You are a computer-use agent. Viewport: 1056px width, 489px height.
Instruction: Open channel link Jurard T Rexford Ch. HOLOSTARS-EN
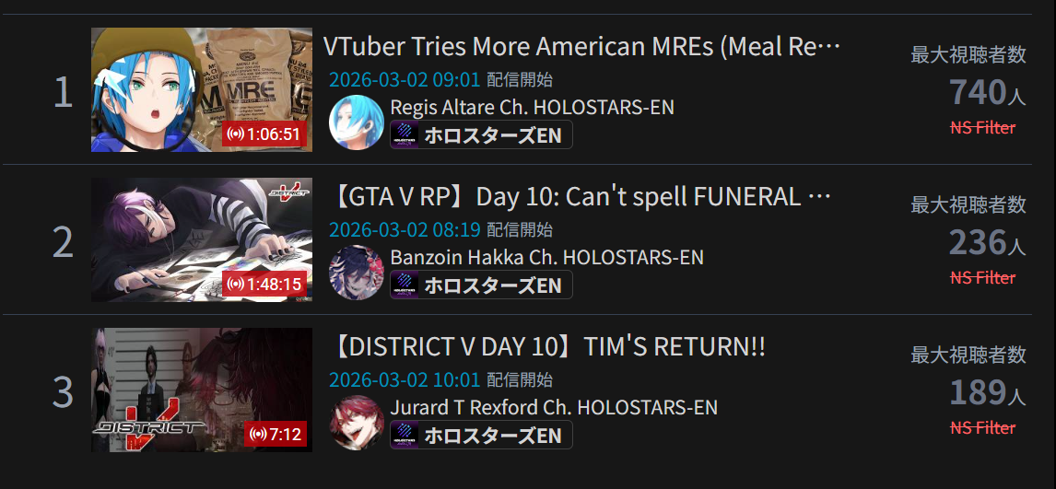click(x=554, y=407)
